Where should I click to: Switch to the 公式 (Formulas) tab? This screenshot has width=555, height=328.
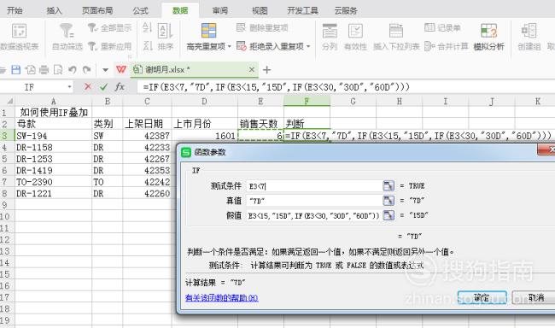tap(141, 10)
